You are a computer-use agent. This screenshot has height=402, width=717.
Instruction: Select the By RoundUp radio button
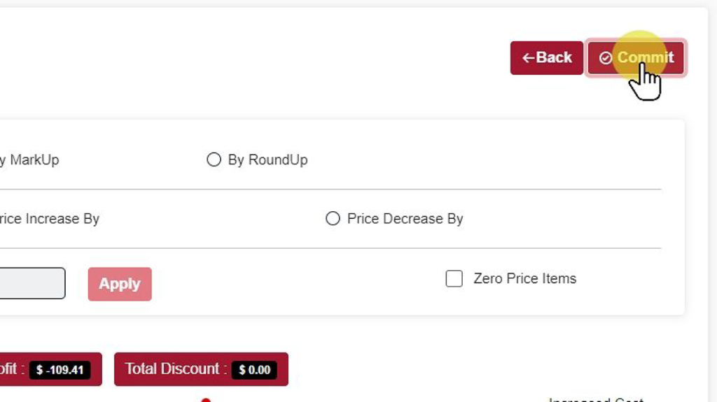(x=214, y=159)
